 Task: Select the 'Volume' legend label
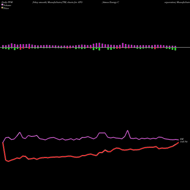(7, 5)
